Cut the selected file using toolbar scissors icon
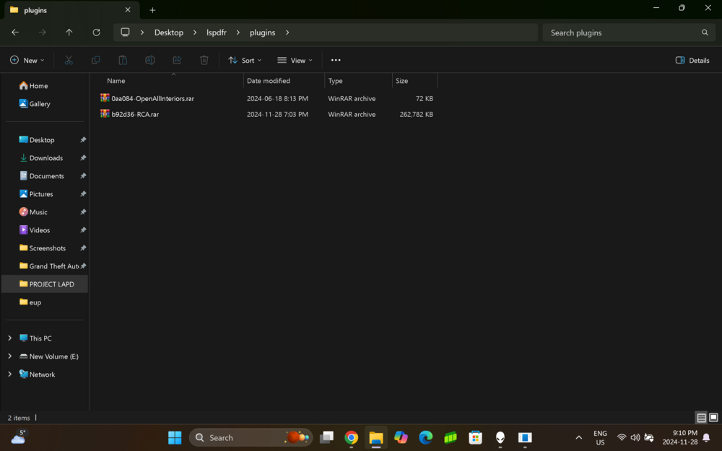 point(69,60)
